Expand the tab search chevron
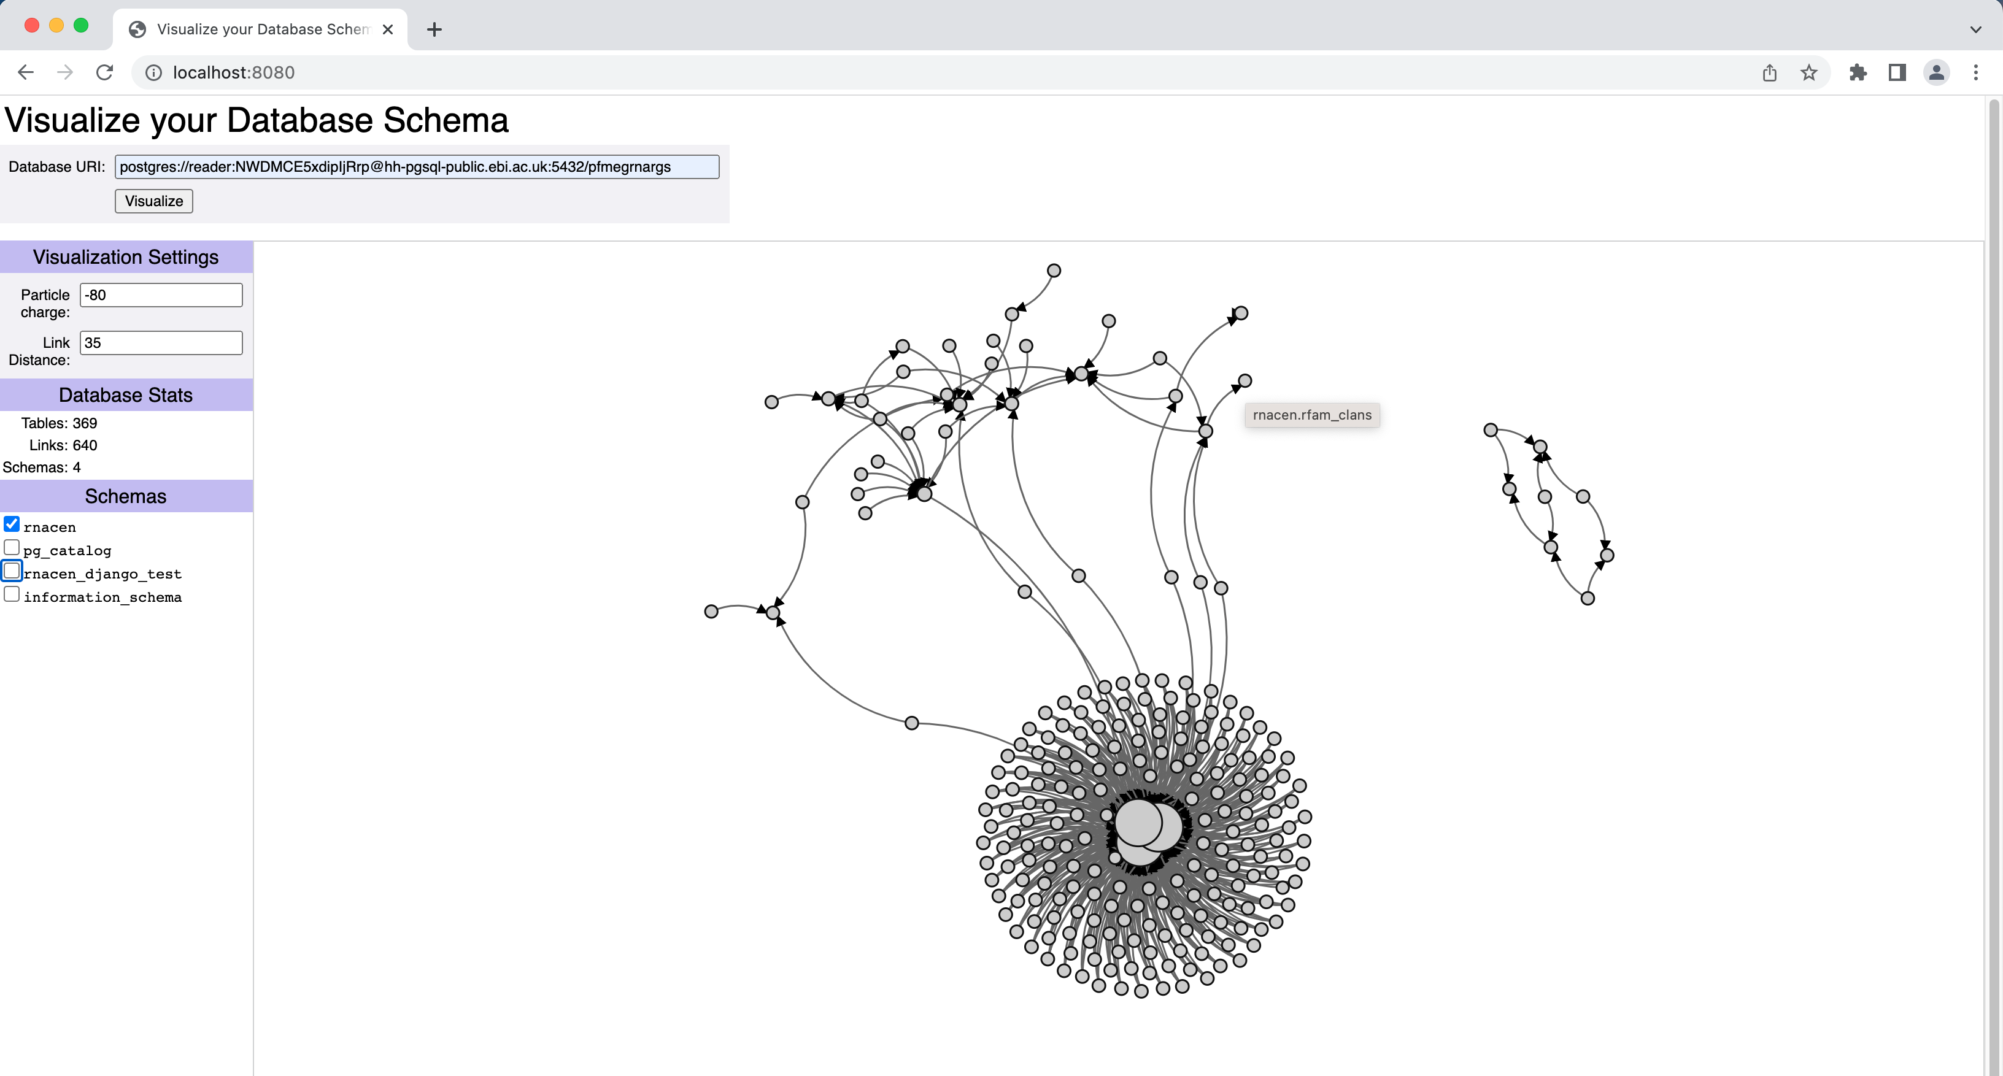 (x=1976, y=29)
